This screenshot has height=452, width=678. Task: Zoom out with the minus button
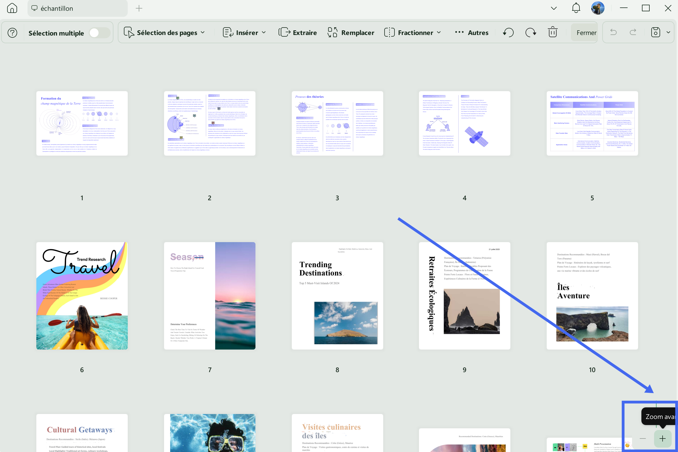[x=642, y=439]
